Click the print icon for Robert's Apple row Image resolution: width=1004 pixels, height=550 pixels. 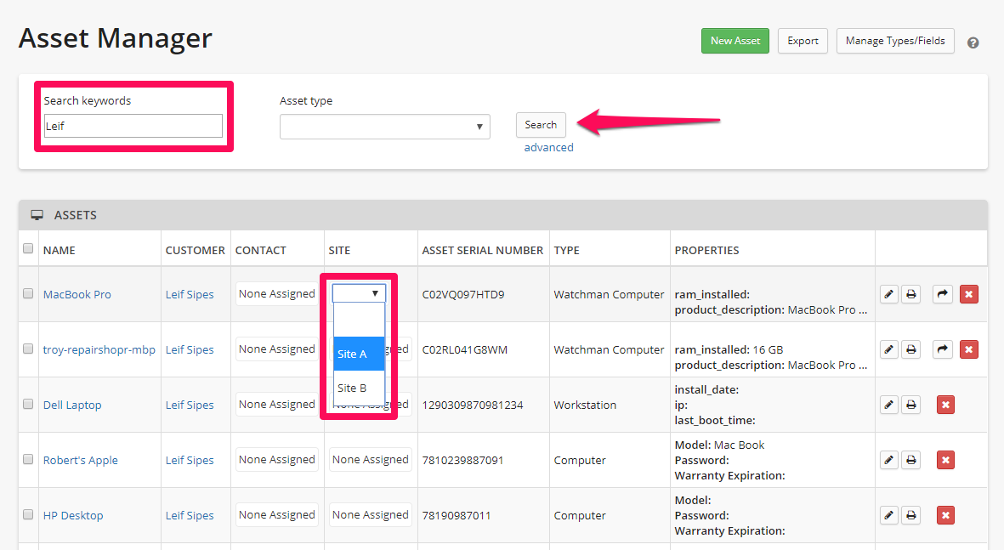click(x=910, y=460)
